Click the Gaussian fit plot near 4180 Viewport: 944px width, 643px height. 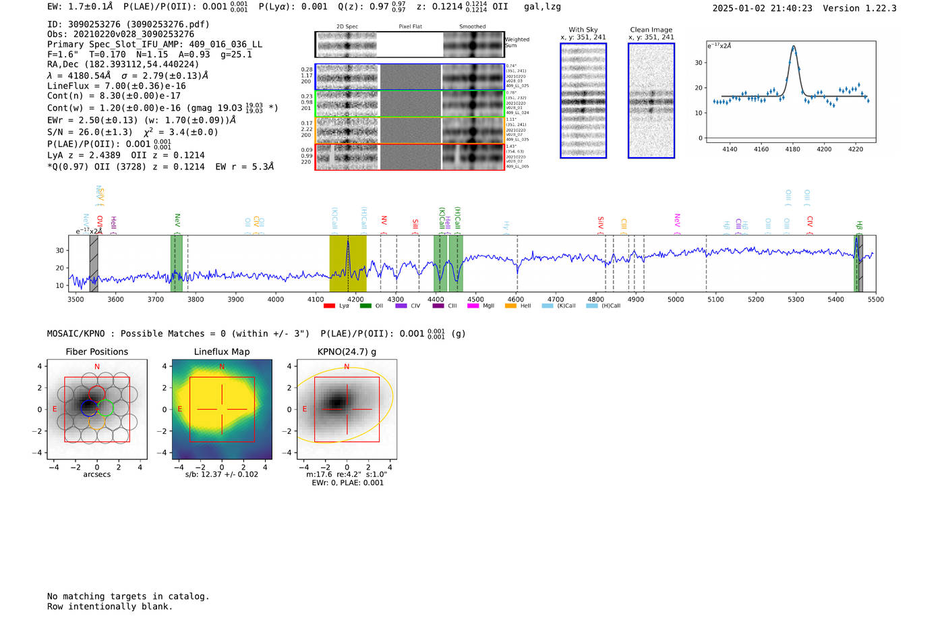point(790,92)
